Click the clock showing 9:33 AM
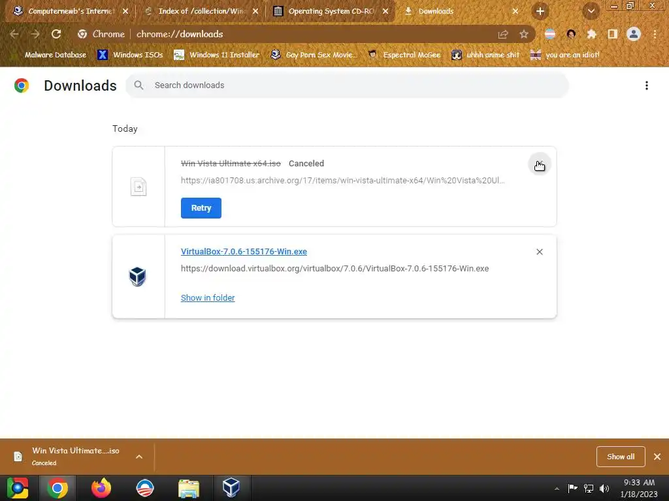Image resolution: width=669 pixels, height=501 pixels. (x=639, y=488)
